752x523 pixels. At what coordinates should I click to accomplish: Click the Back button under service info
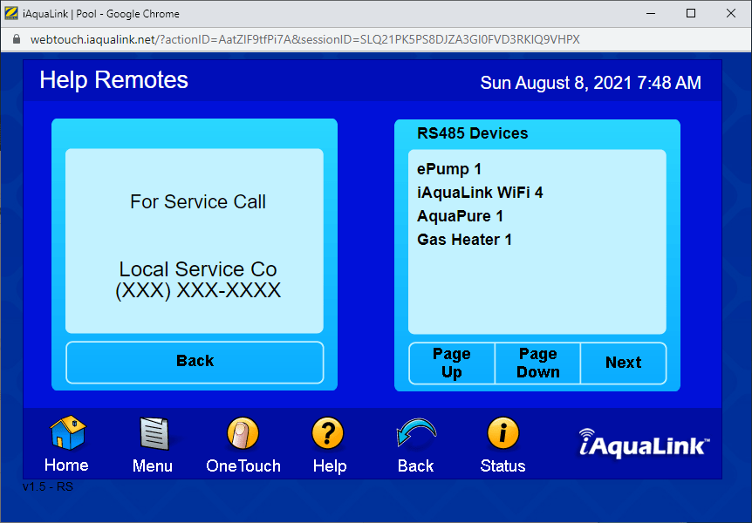[x=195, y=363]
